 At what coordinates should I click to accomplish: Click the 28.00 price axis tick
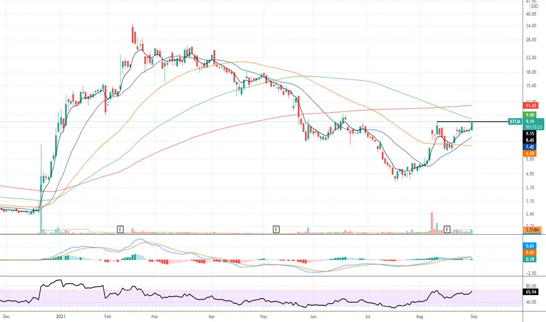[x=531, y=40]
